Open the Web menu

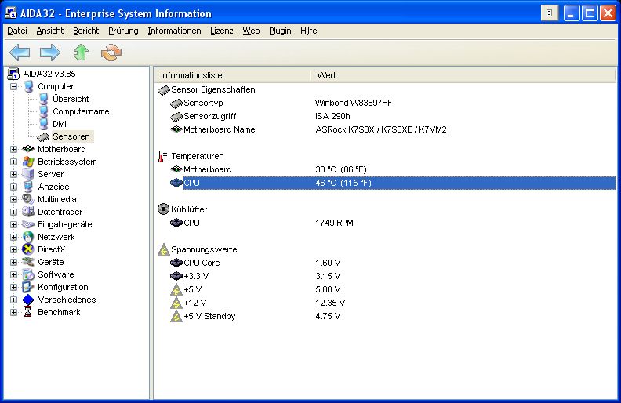pyautogui.click(x=251, y=31)
